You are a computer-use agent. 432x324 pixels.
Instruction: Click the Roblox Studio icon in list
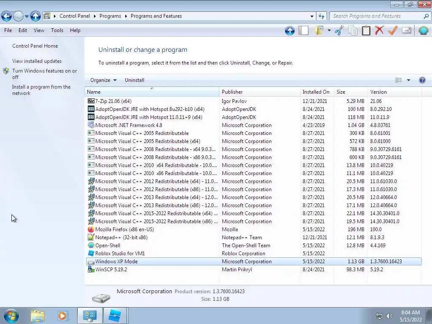coord(91,253)
